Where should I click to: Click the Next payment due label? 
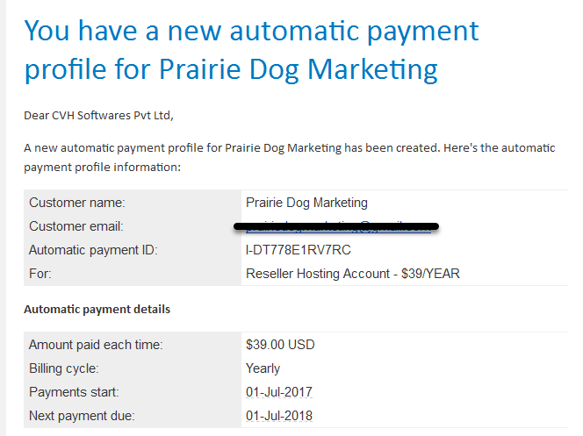coord(82,416)
